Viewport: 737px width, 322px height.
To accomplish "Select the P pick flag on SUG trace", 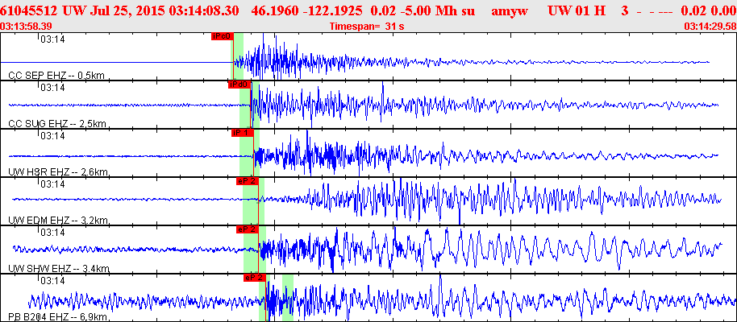I will click(x=239, y=85).
